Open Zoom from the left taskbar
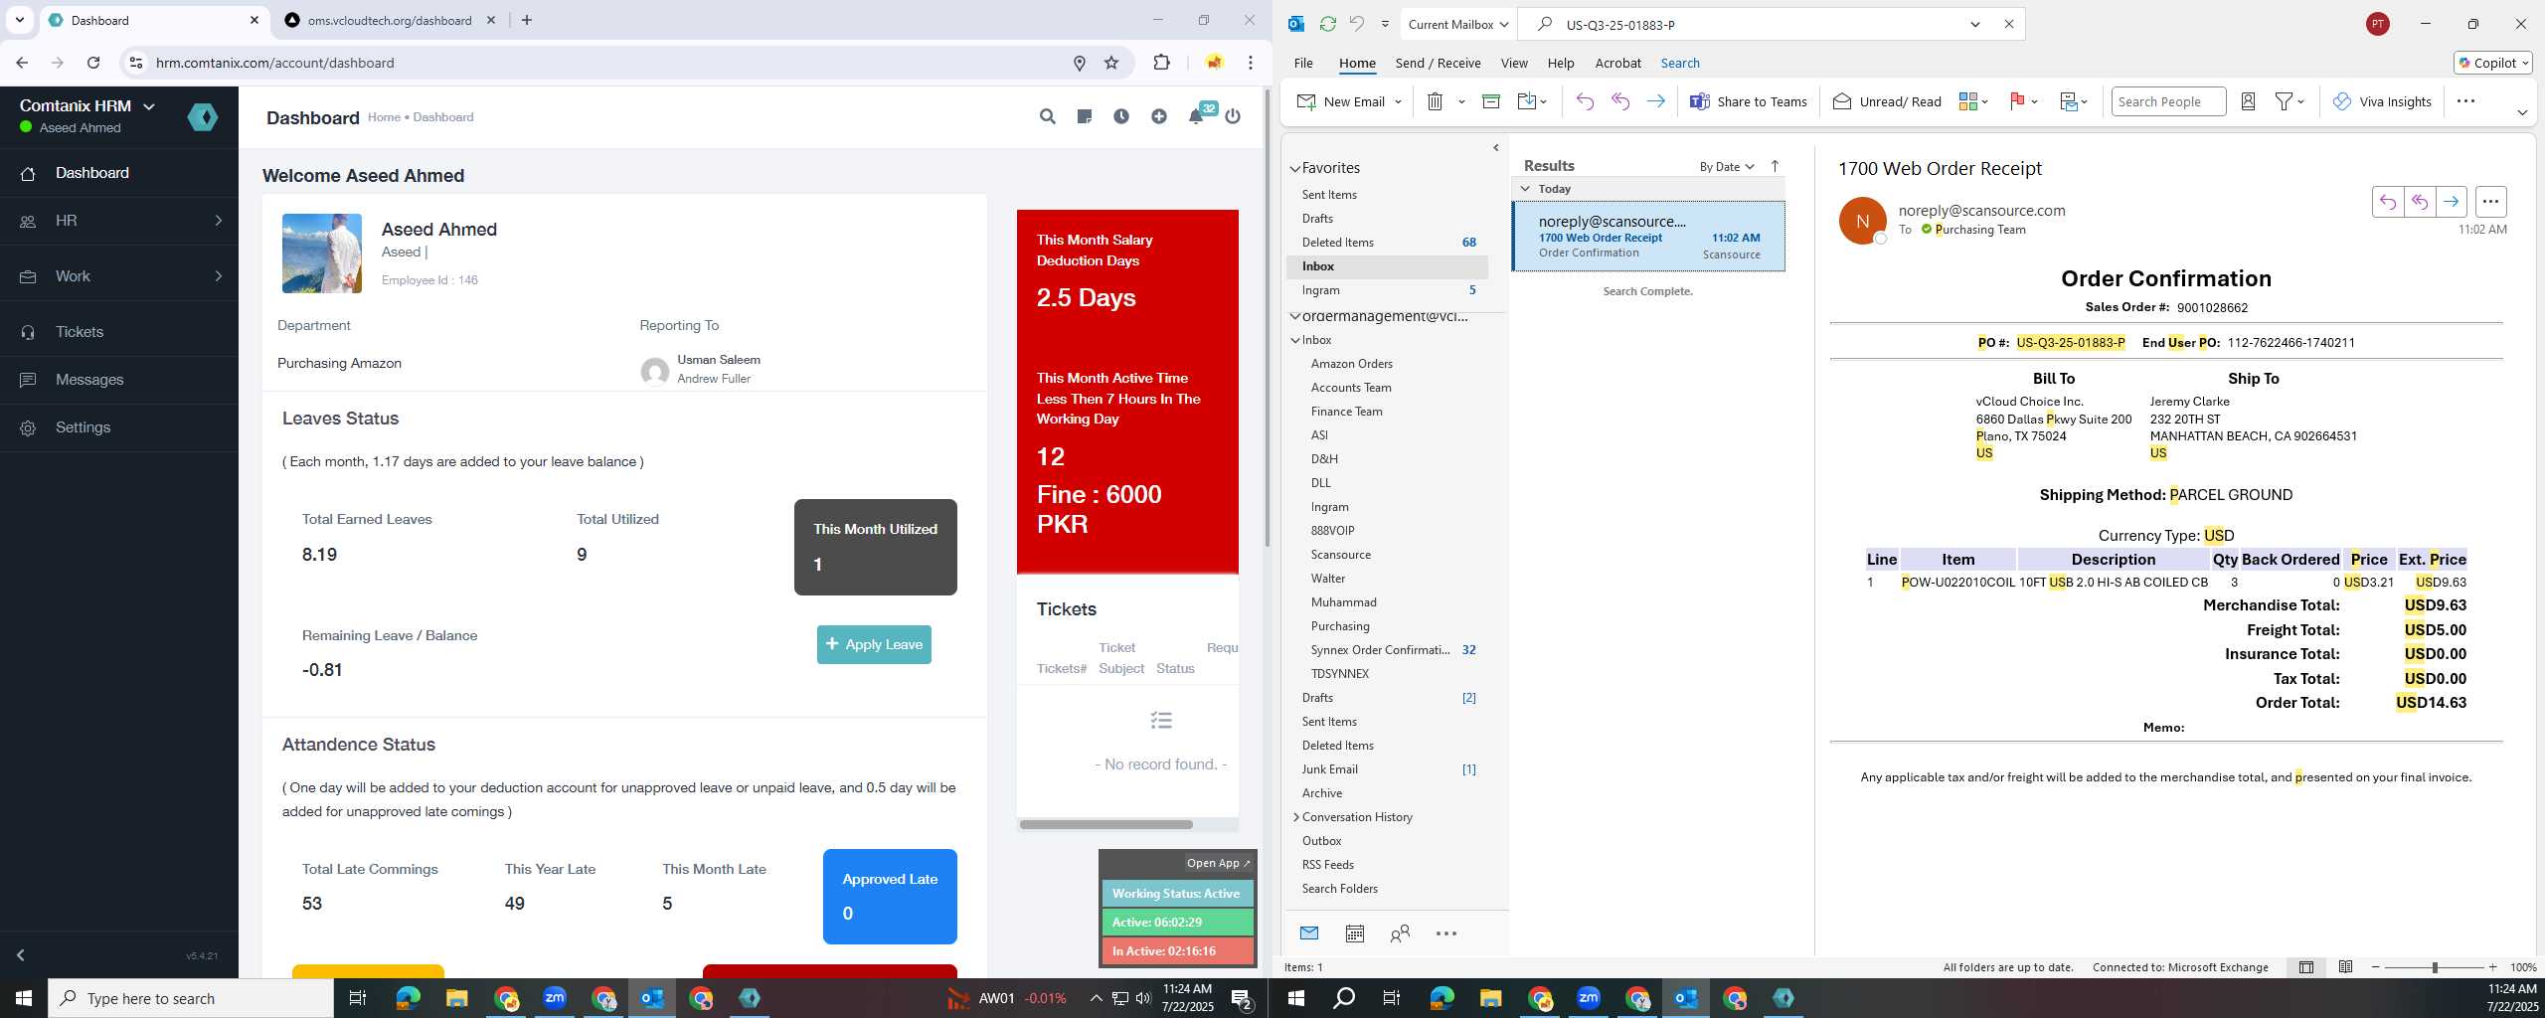This screenshot has width=2545, height=1018. coord(554,998)
